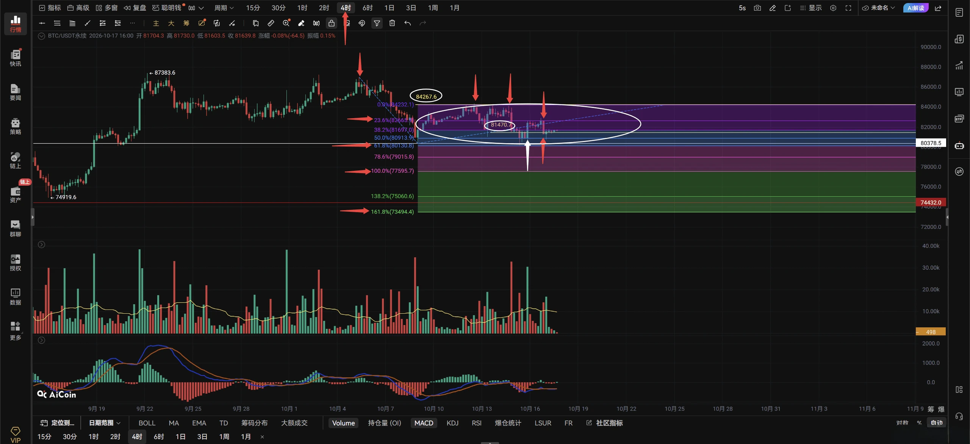Click the 80378.5 price label on axis
The height and width of the screenshot is (444, 970).
tap(931, 143)
